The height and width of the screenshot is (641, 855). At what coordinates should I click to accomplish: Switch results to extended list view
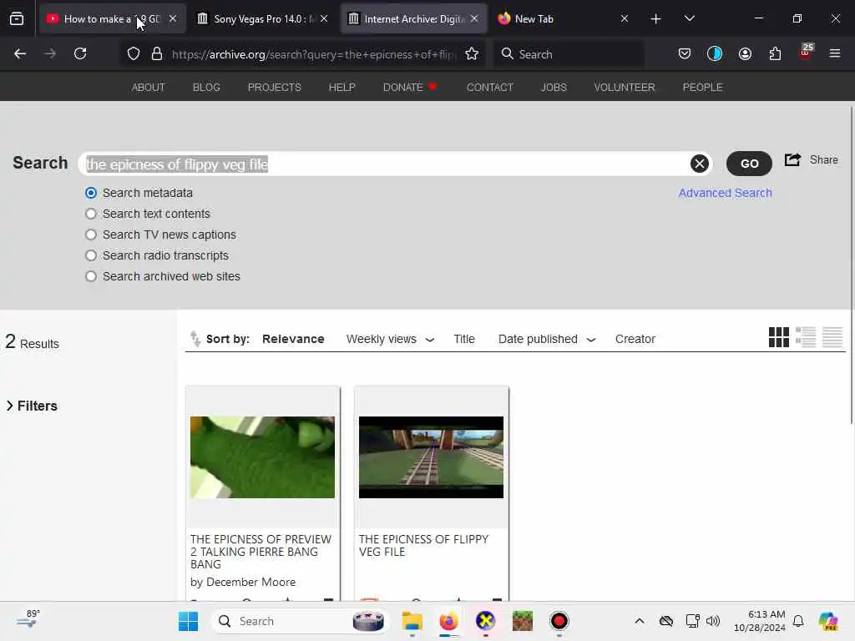click(x=806, y=337)
